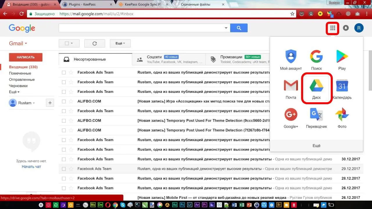Open the Черновики folder
The height and width of the screenshot is (209, 372).
click(18, 86)
